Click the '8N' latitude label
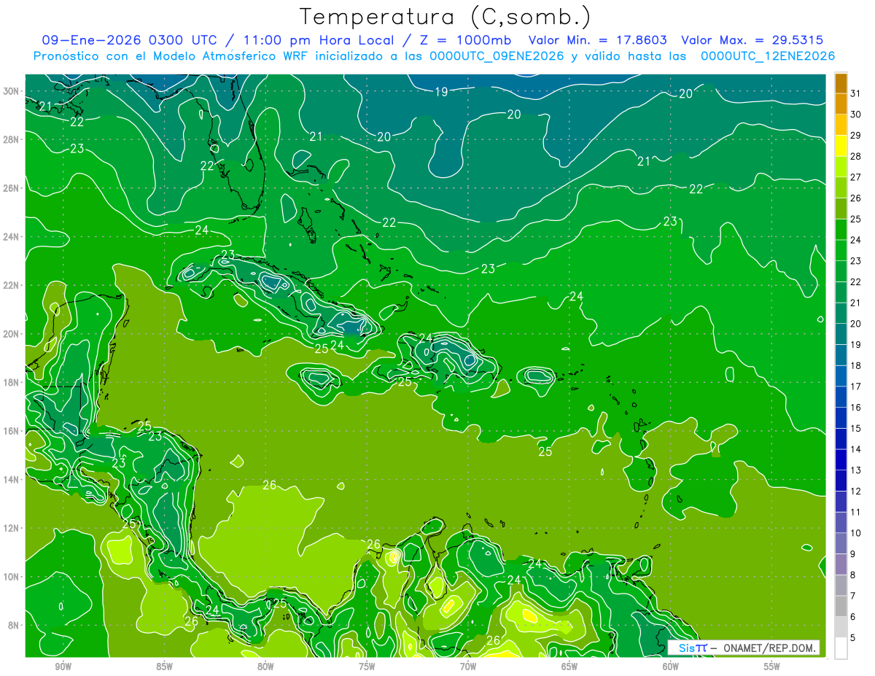 point(15,626)
